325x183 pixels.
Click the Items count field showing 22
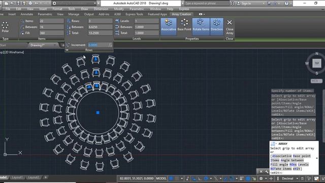coord(52,21)
